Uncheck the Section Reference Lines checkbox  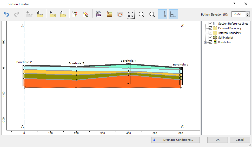pos(210,24)
